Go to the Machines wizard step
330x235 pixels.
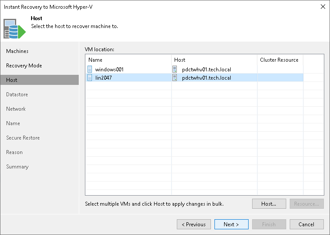click(17, 51)
